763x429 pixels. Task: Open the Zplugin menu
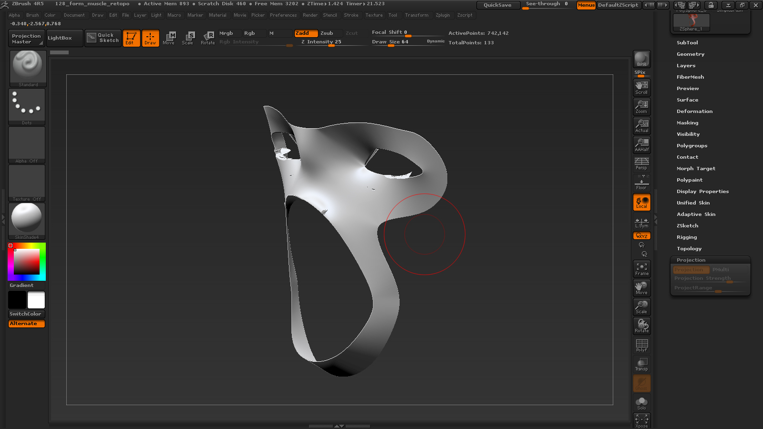click(443, 15)
